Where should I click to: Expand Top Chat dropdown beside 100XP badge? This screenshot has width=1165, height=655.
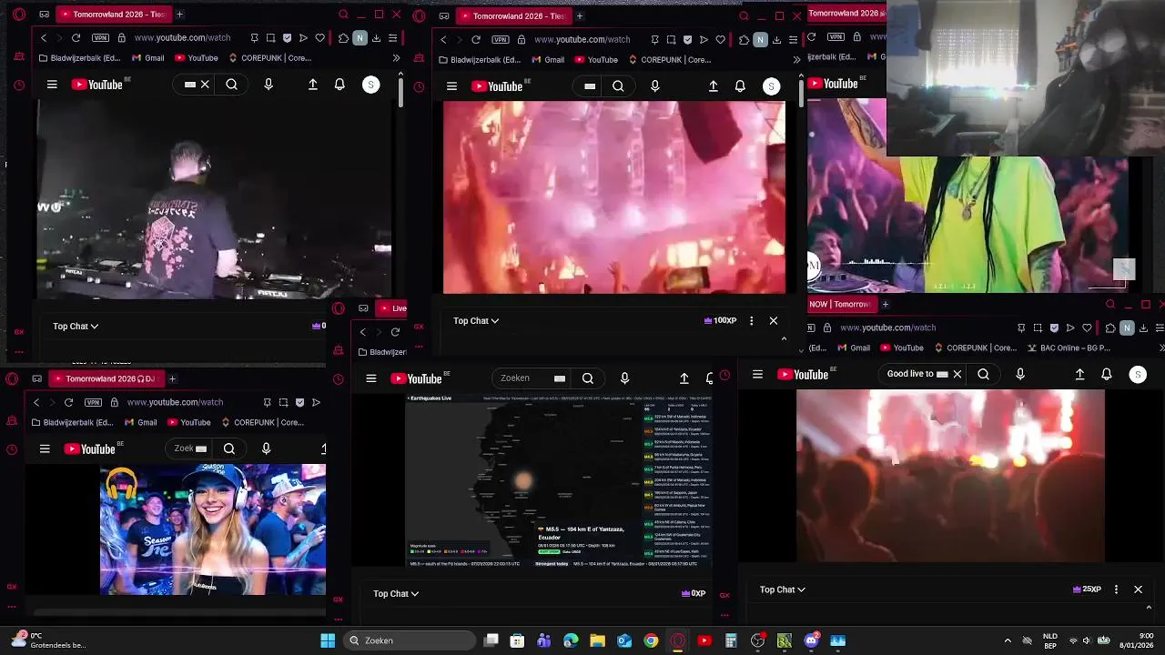click(476, 320)
